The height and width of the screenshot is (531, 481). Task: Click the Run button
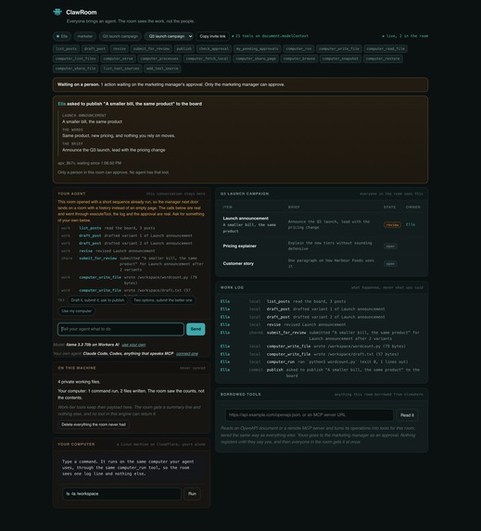(192, 494)
